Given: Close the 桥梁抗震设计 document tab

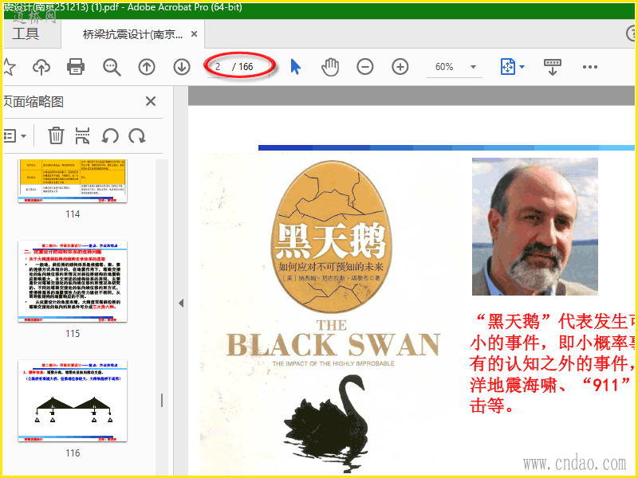Looking at the screenshot, I should tap(194, 34).
